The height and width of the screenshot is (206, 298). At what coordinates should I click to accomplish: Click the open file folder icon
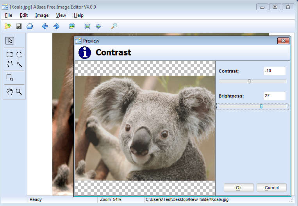click(x=7, y=26)
